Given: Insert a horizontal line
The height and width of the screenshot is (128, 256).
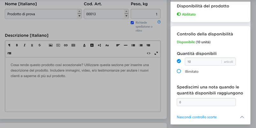Looking at the screenshot, I should tap(126, 45).
